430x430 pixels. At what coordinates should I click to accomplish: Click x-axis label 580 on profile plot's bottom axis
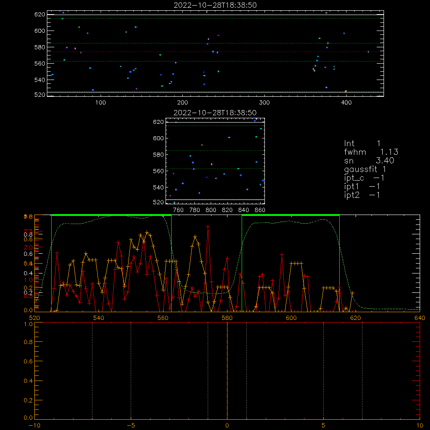(x=227, y=318)
